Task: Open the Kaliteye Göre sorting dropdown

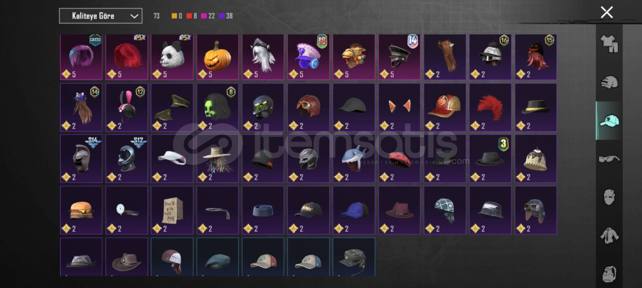Action: pos(101,16)
